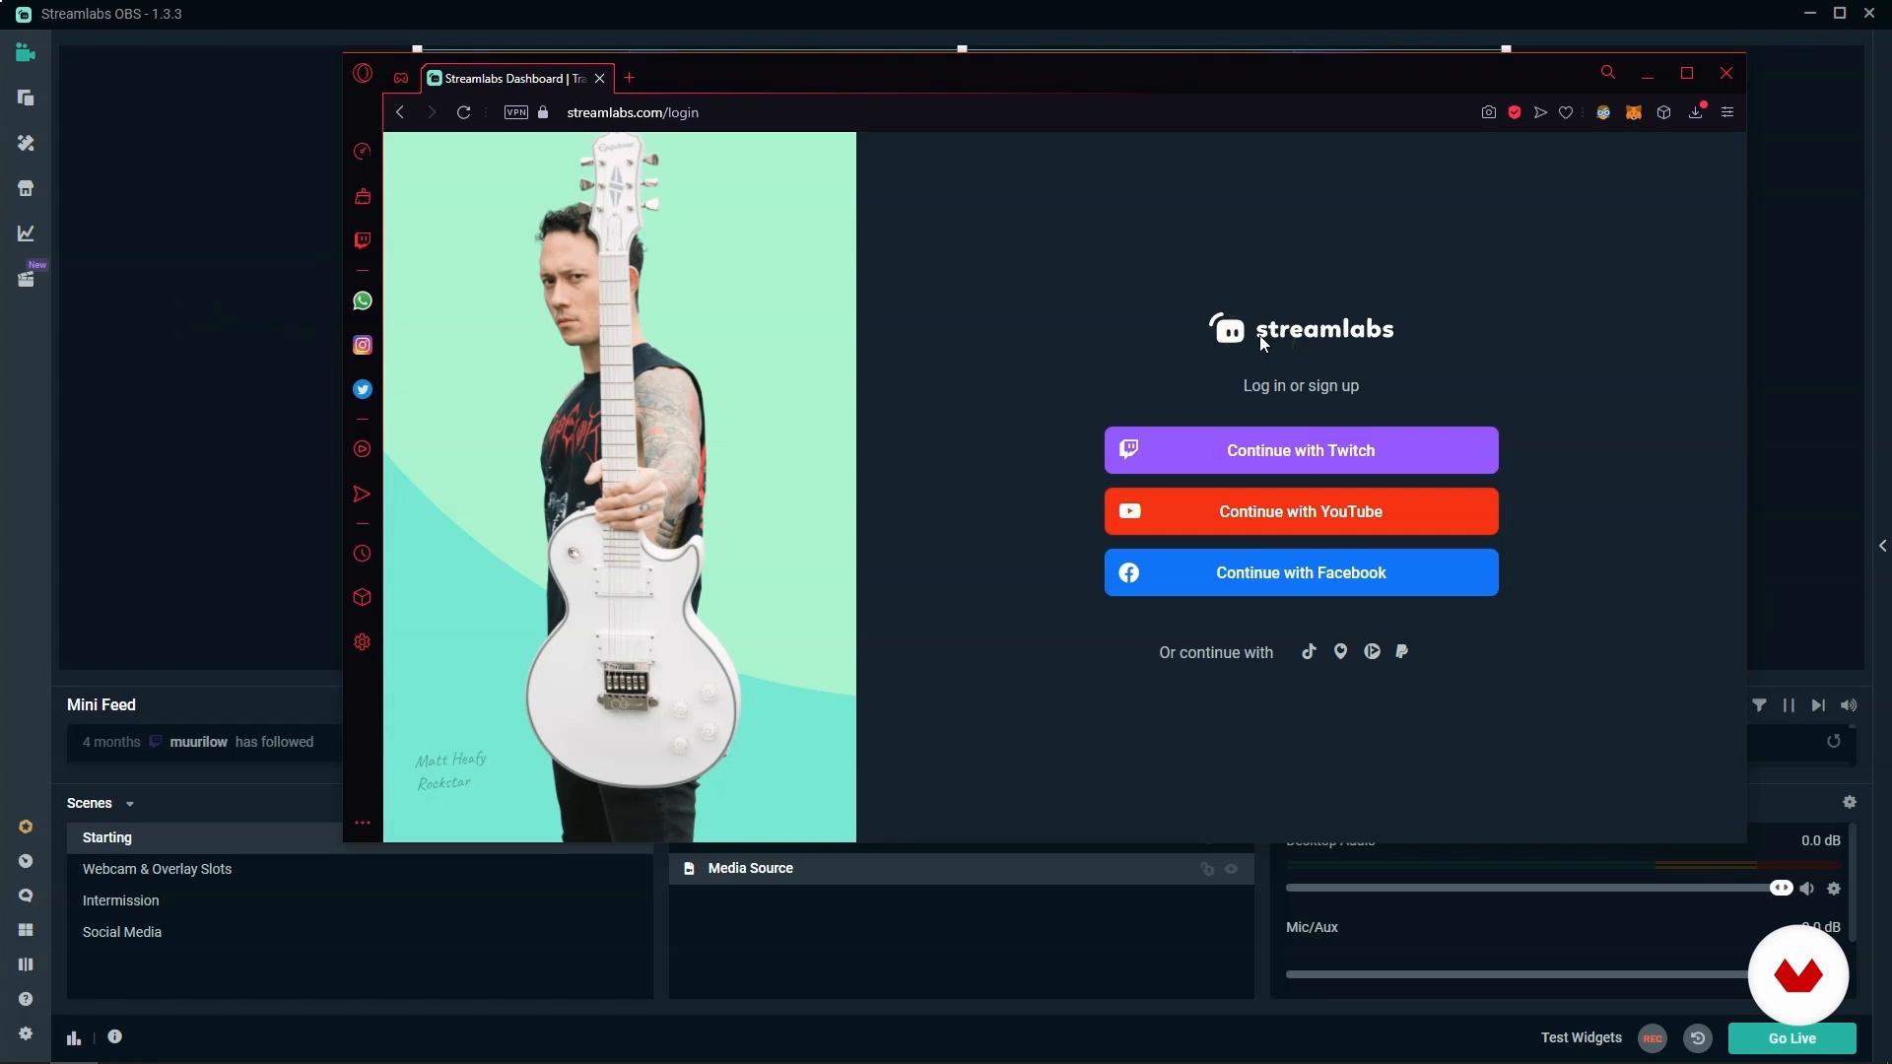Open Opera easy setup menu
Screen dimensions: 1892x1064
tap(1727, 112)
